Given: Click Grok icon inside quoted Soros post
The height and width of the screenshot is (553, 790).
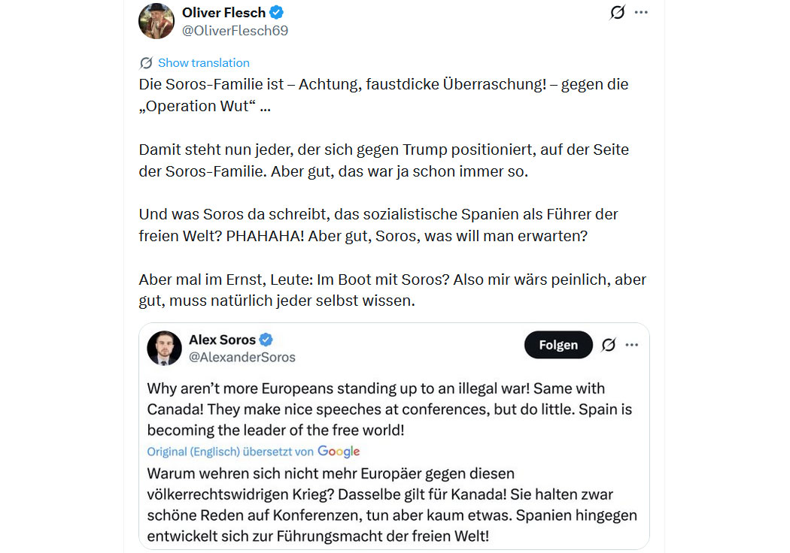Looking at the screenshot, I should pos(608,345).
